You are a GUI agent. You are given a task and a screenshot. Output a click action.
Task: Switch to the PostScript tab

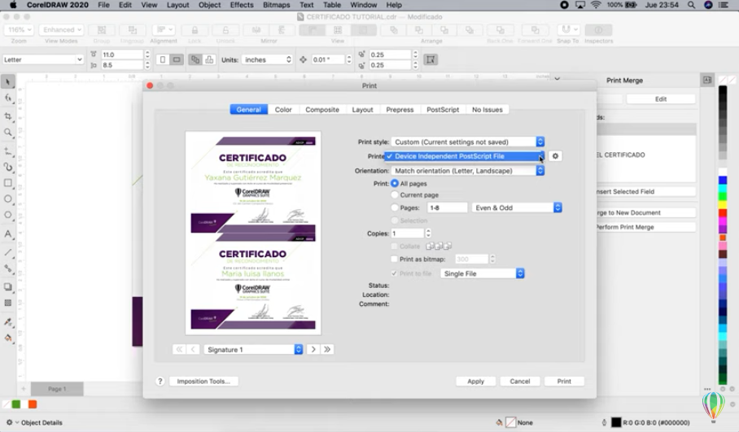(x=443, y=110)
